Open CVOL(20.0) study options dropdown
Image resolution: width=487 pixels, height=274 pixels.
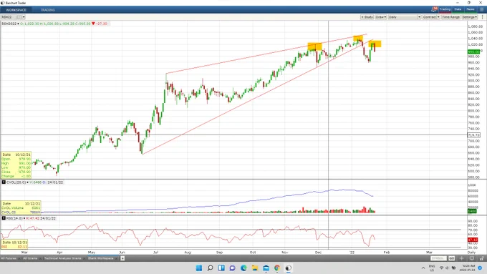pyautogui.click(x=28, y=182)
